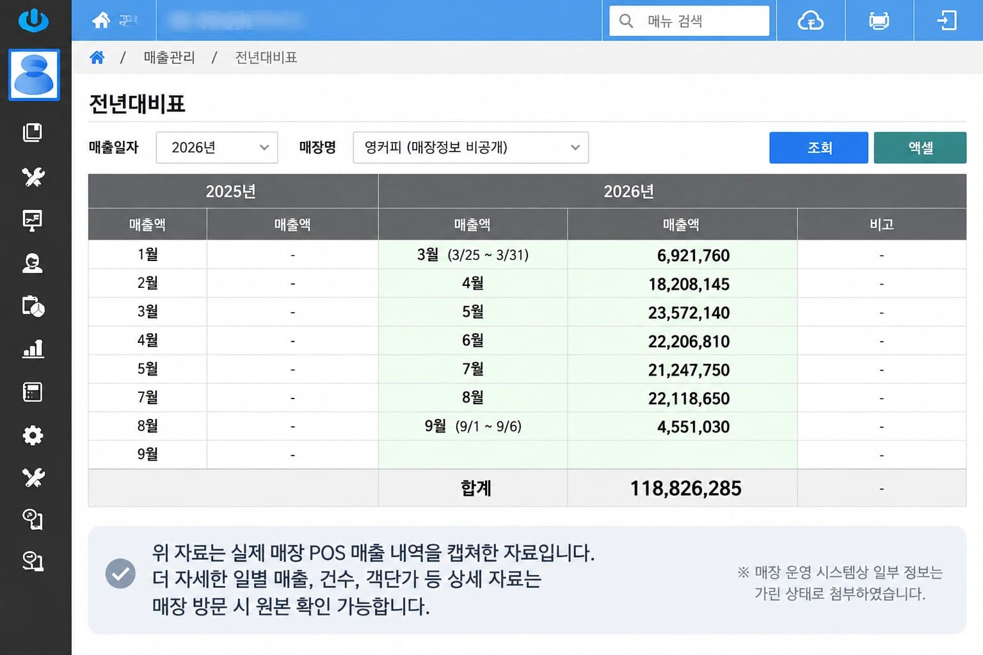Click the sales amount 23,572,140
The width and height of the screenshot is (983, 655).
[689, 313]
